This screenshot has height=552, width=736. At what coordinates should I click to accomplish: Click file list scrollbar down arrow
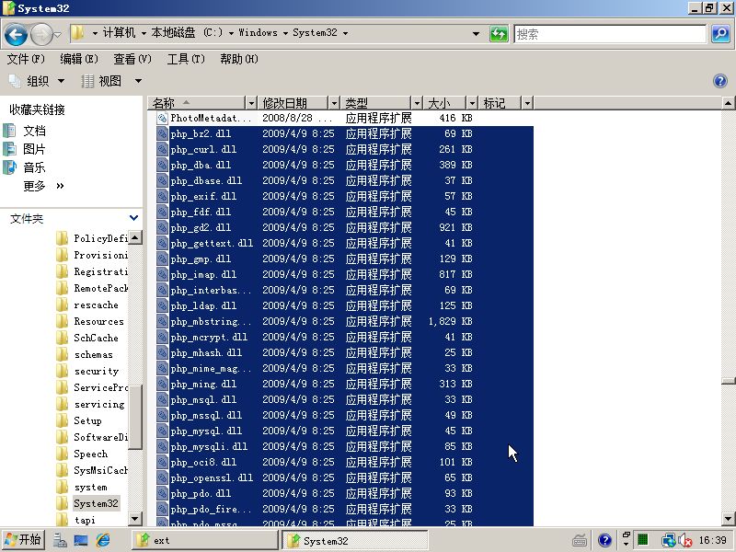coord(729,519)
